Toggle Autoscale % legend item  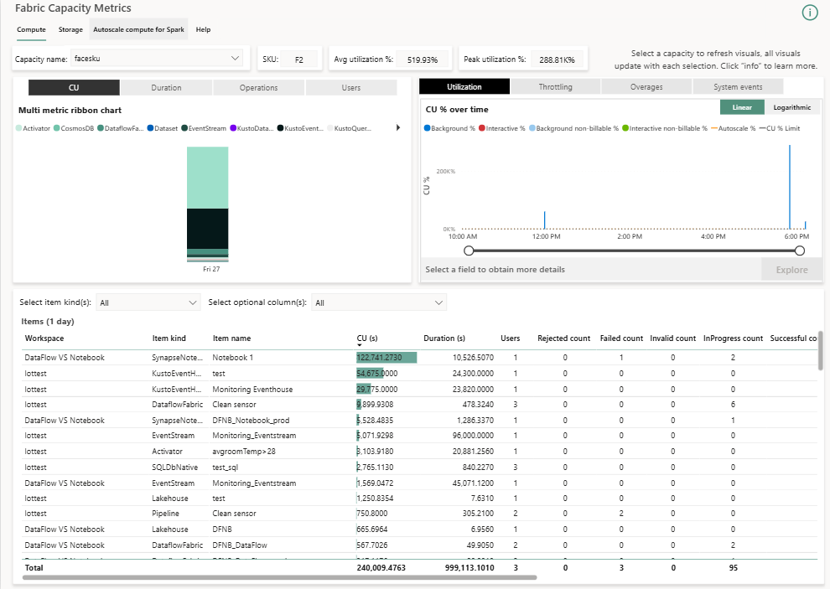pyautogui.click(x=733, y=128)
